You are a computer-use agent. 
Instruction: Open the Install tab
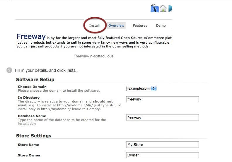[x=94, y=25]
